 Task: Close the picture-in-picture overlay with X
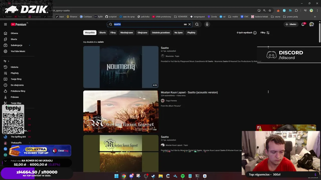[x=313, y=127]
